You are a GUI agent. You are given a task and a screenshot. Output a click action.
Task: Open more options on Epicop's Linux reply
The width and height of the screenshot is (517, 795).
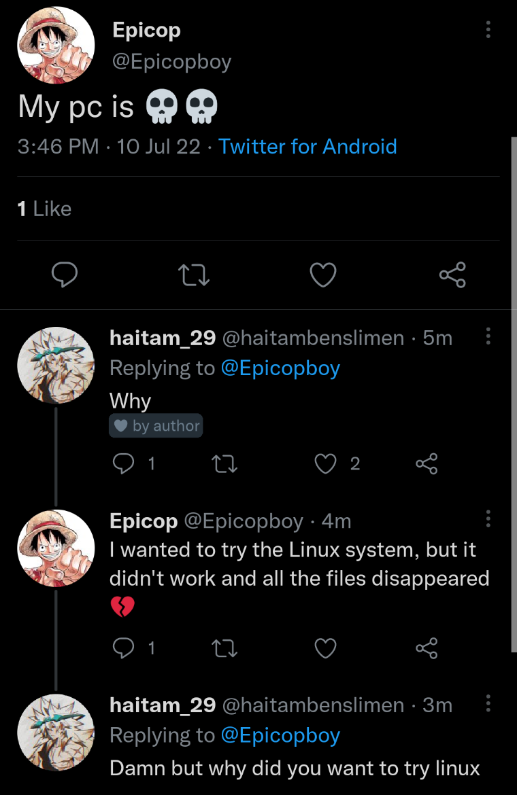tap(488, 520)
